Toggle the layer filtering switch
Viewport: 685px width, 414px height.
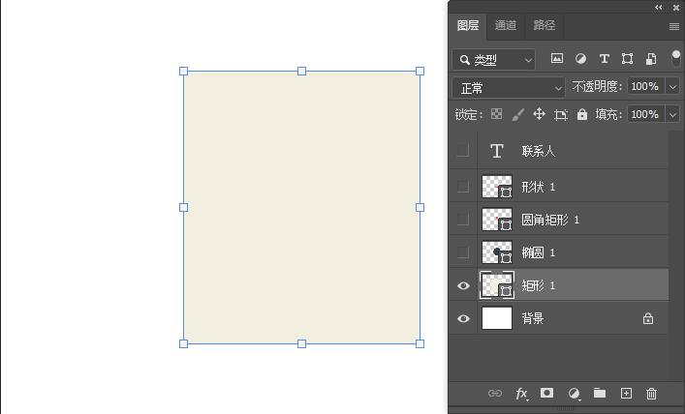point(676,58)
